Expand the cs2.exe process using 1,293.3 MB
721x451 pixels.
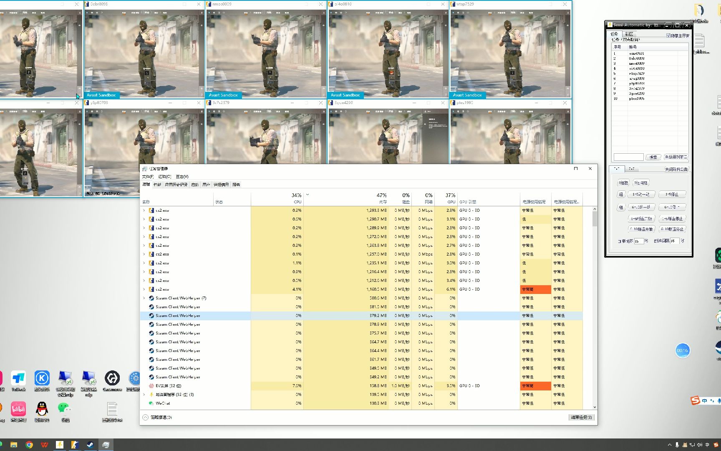[x=144, y=210]
